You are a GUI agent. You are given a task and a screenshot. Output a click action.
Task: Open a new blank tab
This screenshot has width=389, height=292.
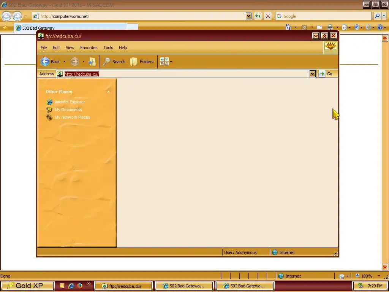point(133,27)
